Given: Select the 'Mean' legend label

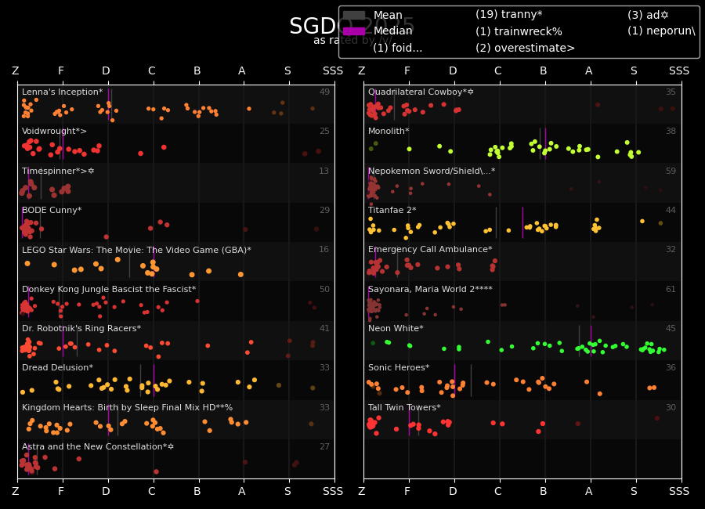Looking at the screenshot, I should [x=388, y=16].
